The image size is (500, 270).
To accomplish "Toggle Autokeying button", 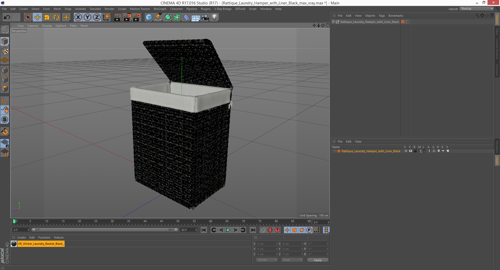I will pos(270,230).
